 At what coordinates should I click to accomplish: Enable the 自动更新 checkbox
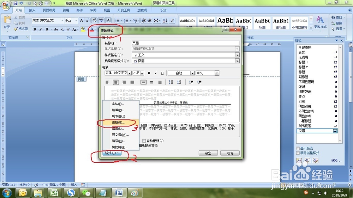click(144, 141)
